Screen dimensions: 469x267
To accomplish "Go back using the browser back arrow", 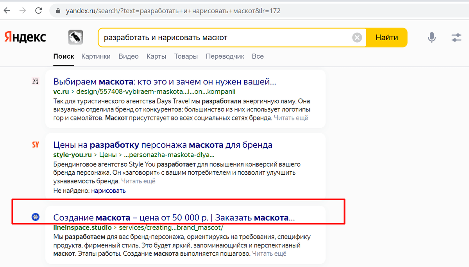I will (7, 11).
